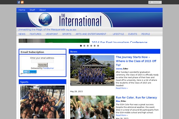Click the 'May 28, 2015' date below graduation photo
The width and height of the screenshot is (179, 119).
tap(76, 91)
